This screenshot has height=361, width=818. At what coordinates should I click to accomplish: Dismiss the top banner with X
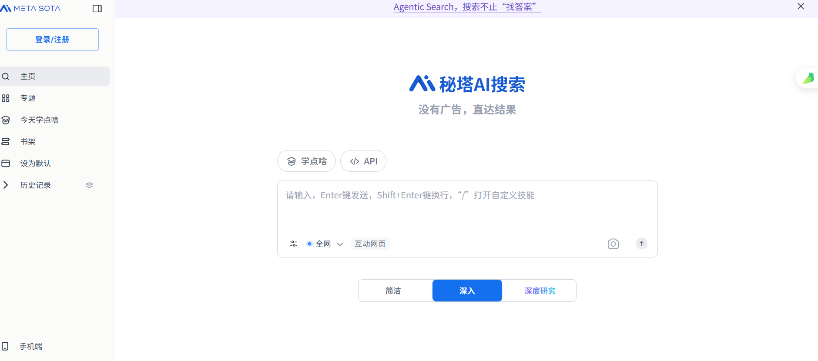801,7
